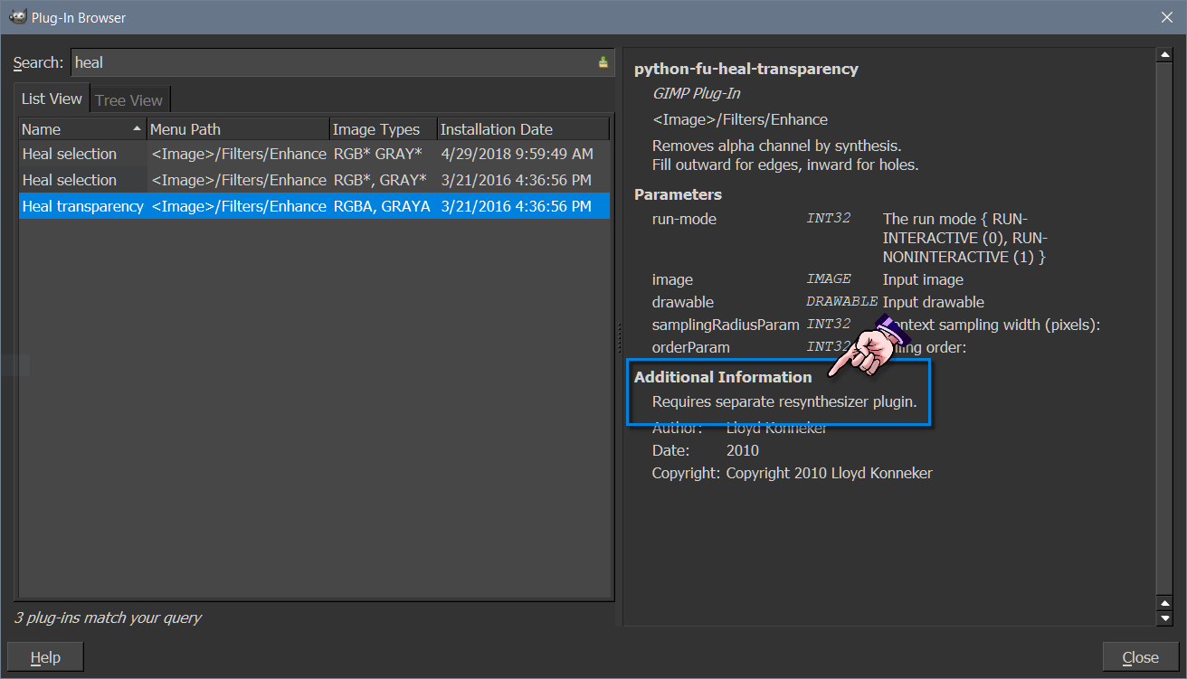
Task: Click the Wilber icon in the title bar
Action: (x=17, y=16)
